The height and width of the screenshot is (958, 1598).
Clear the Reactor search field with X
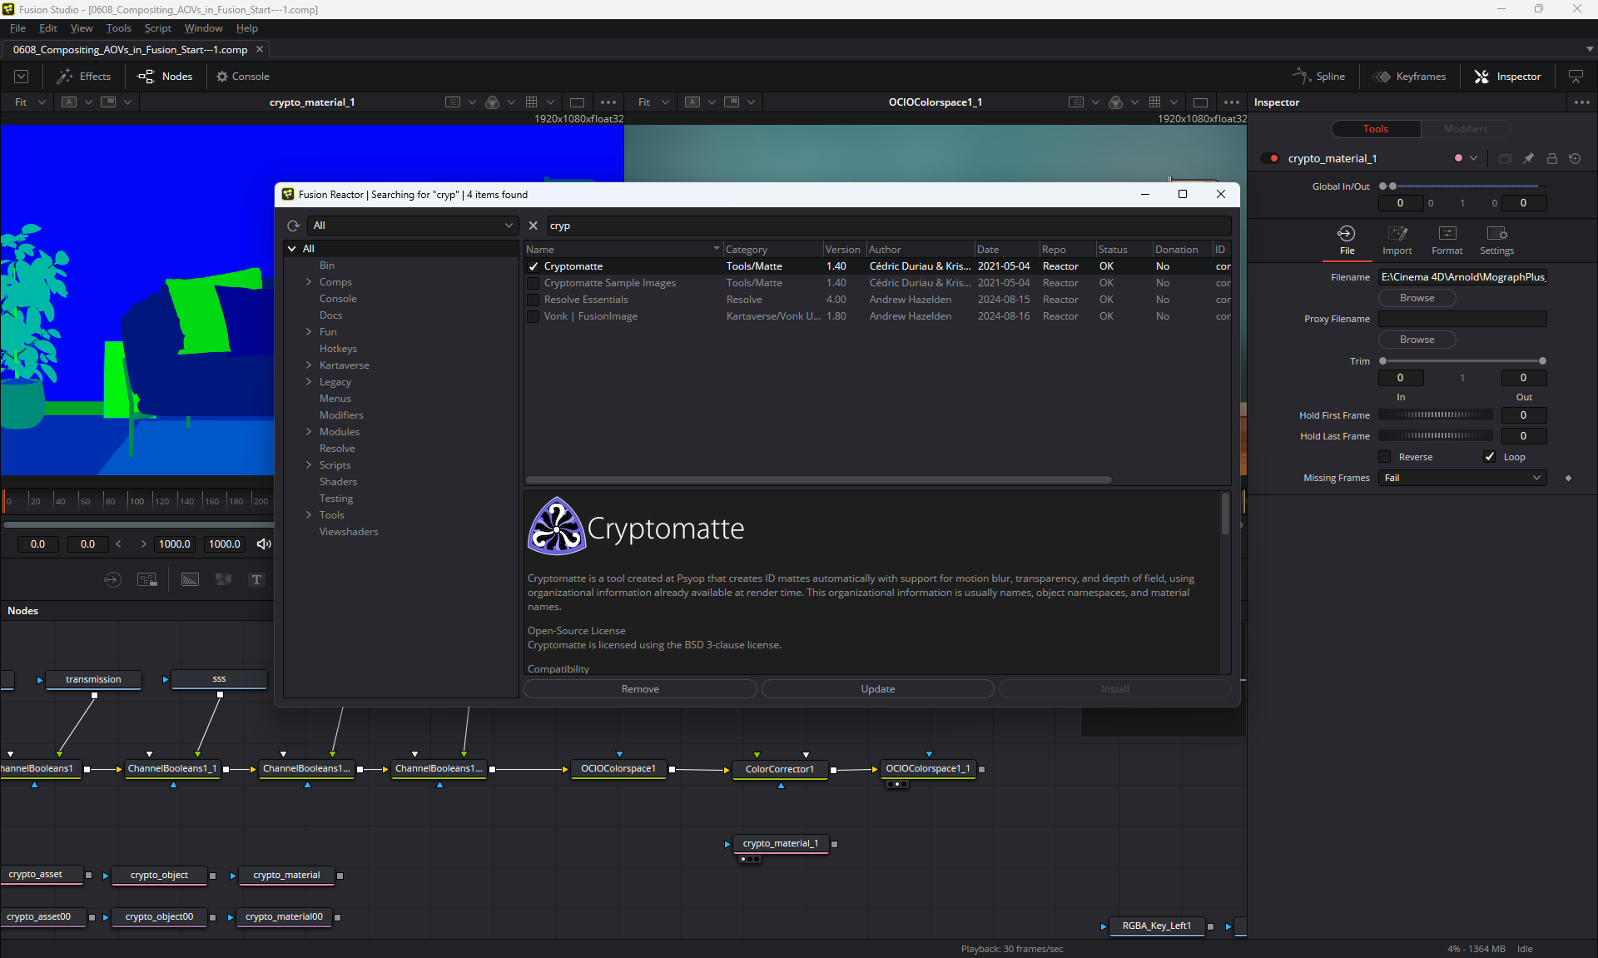coord(533,226)
